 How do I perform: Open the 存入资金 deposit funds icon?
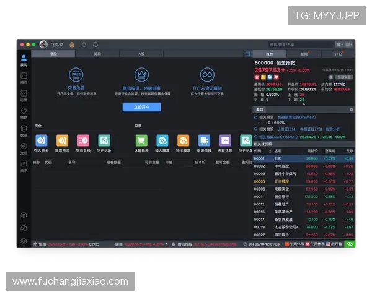point(41,140)
